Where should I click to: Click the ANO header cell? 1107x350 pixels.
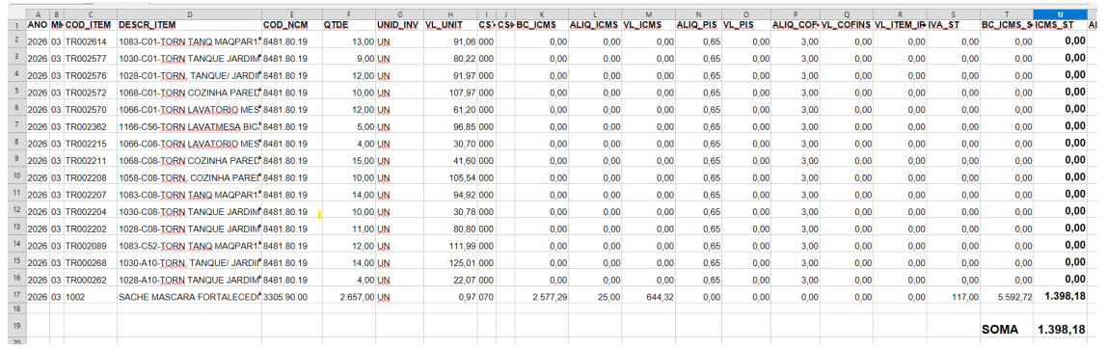coord(38,25)
